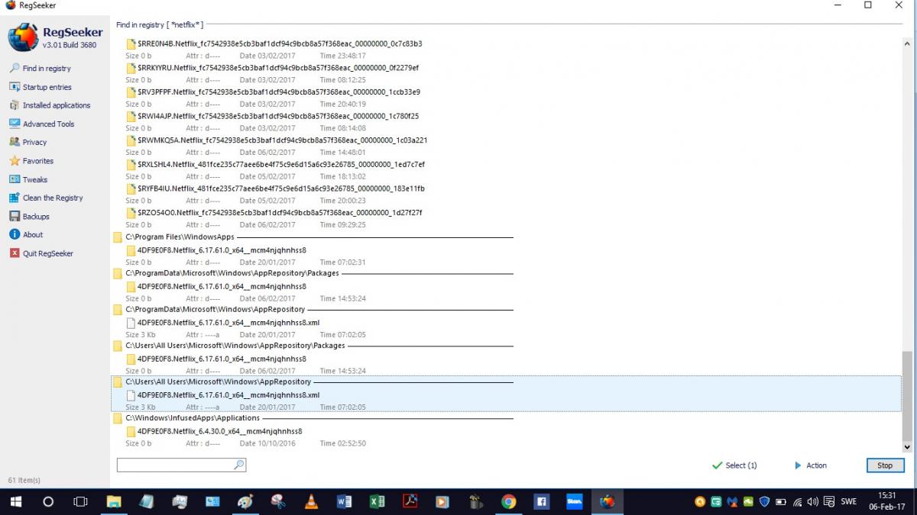Click the search text field below results

pos(174,465)
